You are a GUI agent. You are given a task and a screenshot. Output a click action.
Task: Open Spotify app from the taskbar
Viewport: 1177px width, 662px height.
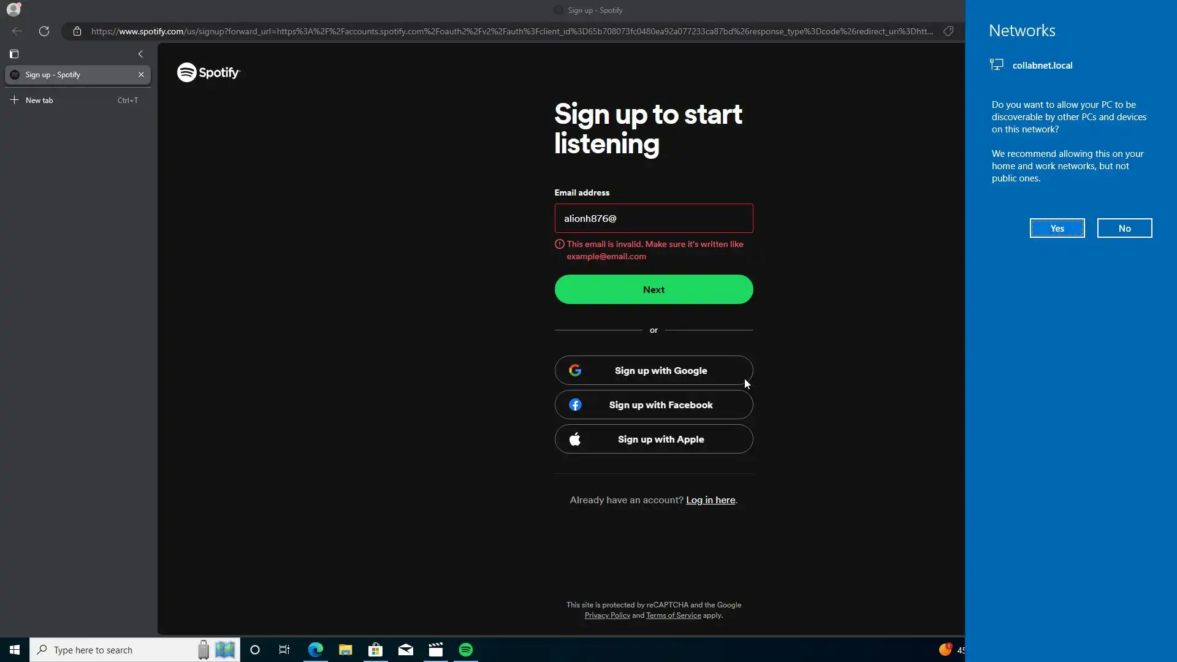(x=466, y=650)
